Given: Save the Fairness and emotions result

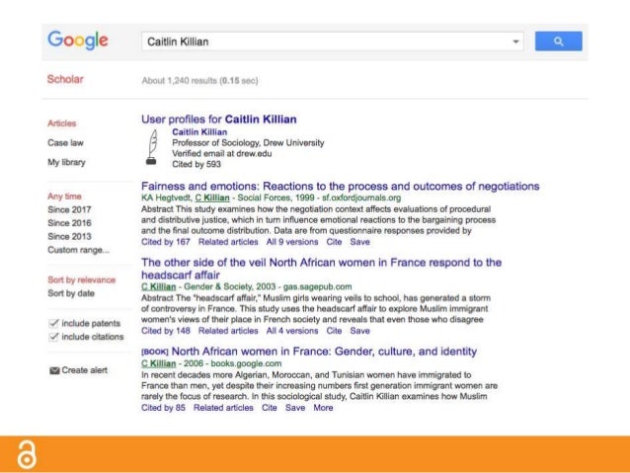Looking at the screenshot, I should (x=359, y=242).
